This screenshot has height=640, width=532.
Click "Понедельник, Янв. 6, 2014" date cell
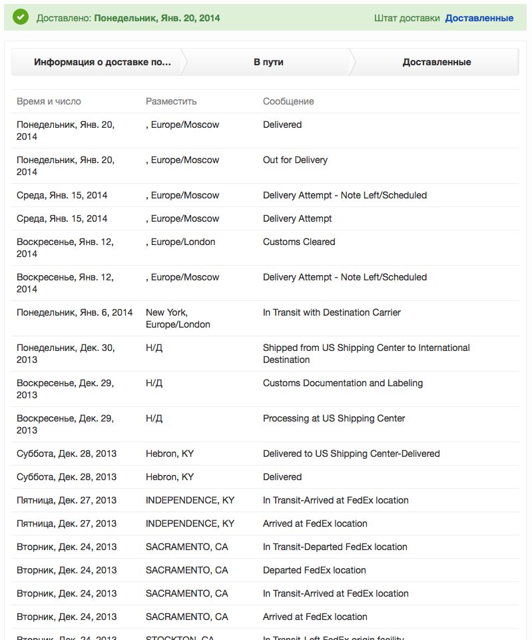(x=75, y=312)
